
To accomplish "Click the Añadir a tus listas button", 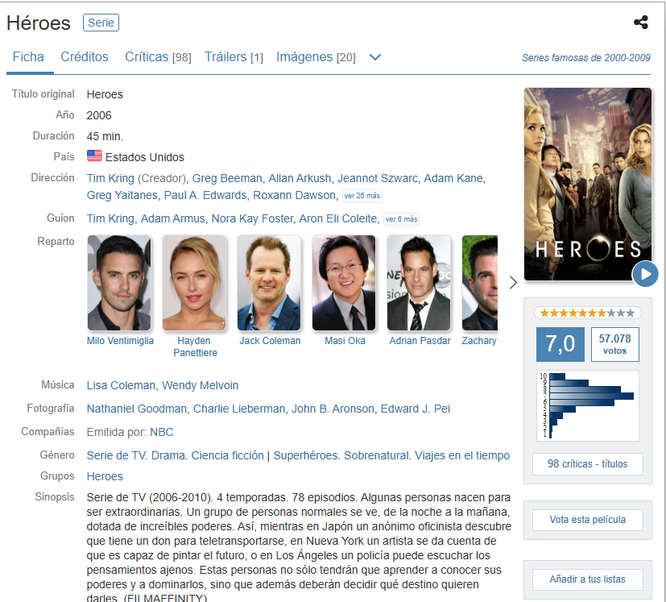I will [x=587, y=579].
